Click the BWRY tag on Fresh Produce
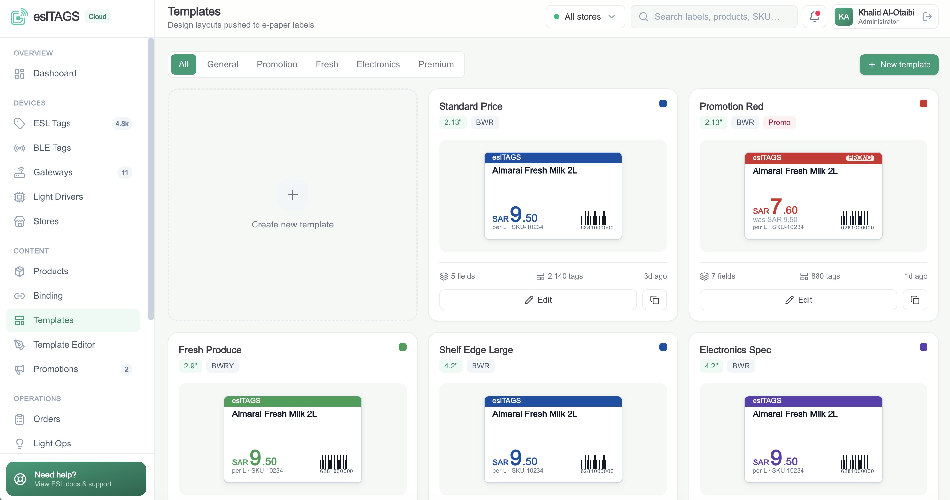The height and width of the screenshot is (500, 950). pyautogui.click(x=222, y=366)
